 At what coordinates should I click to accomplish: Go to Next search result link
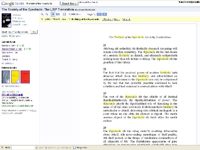[x=117, y=19]
